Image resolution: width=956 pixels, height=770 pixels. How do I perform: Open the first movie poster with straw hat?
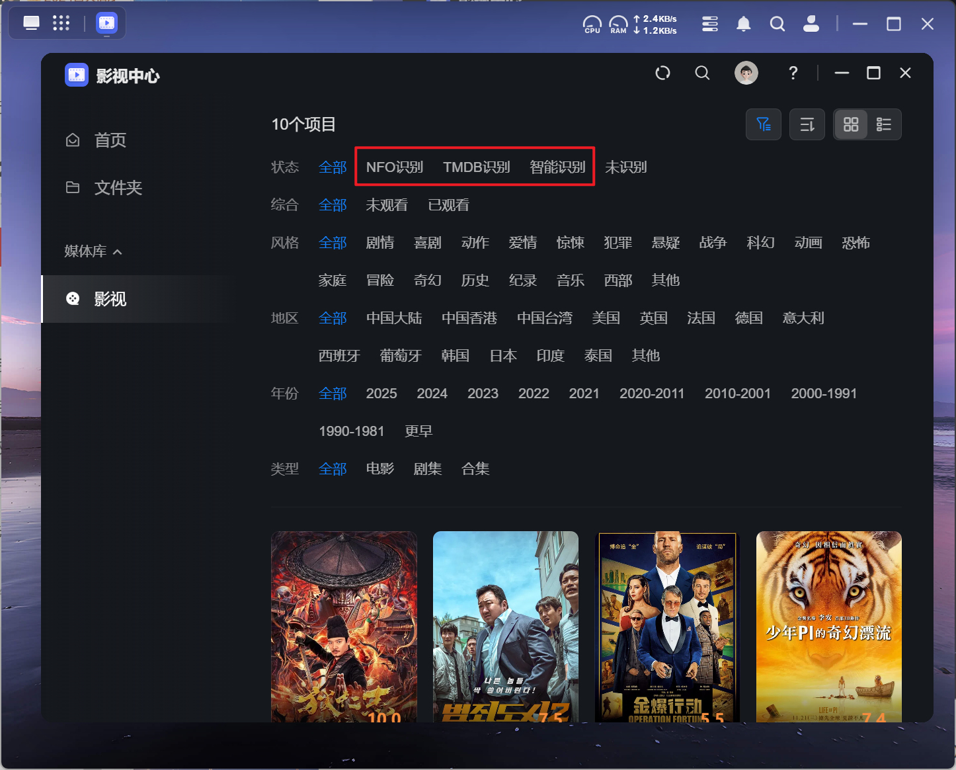[x=344, y=626]
